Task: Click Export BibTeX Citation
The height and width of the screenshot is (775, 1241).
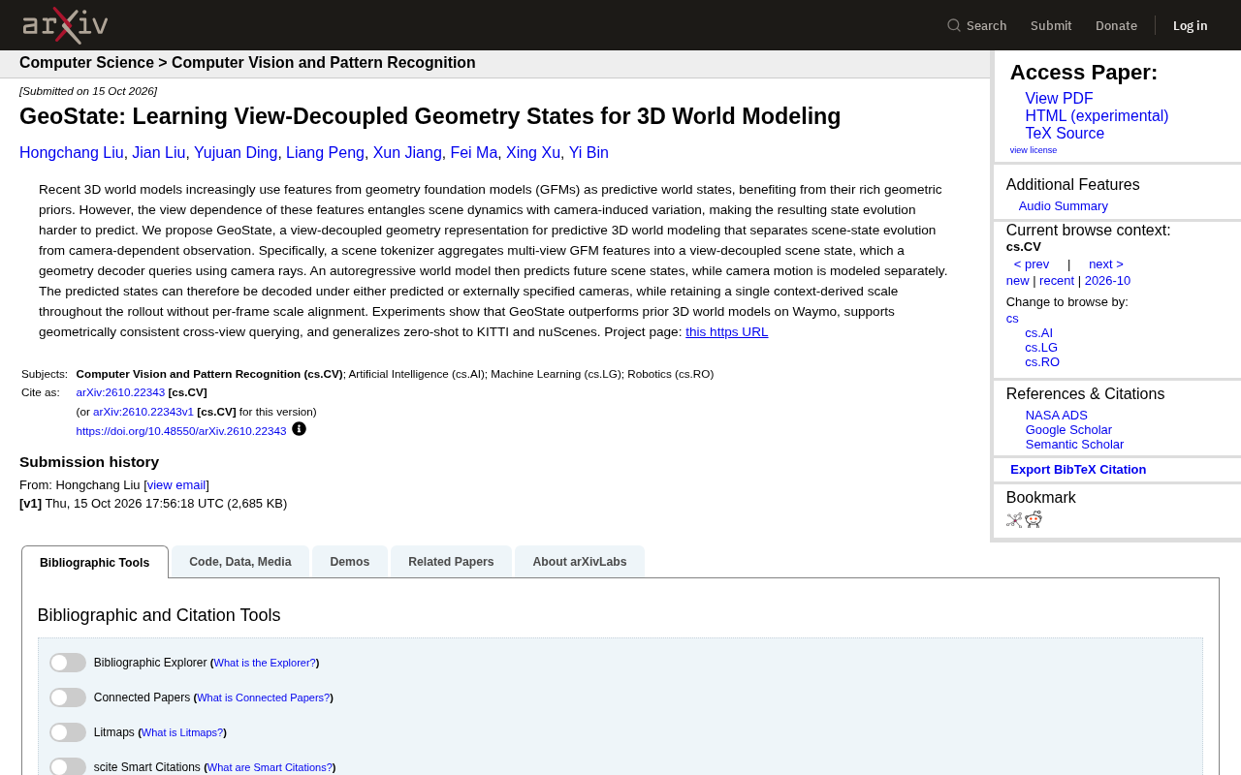Action: pyautogui.click(x=1078, y=470)
